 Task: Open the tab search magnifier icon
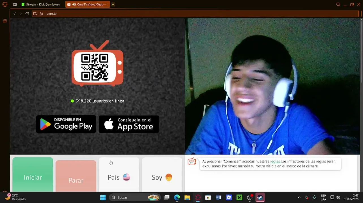click(338, 5)
